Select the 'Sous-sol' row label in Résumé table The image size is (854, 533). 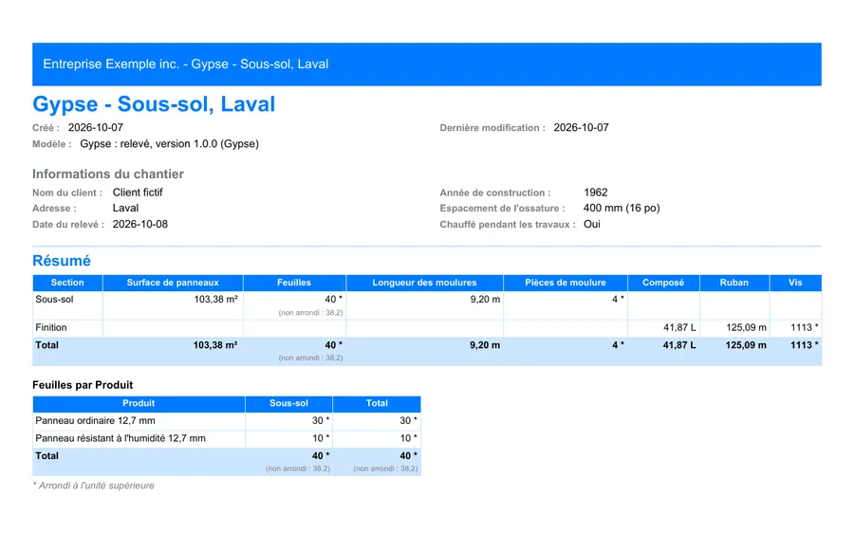pos(54,300)
